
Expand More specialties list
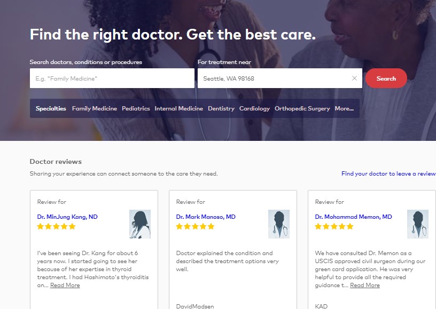pyautogui.click(x=344, y=108)
